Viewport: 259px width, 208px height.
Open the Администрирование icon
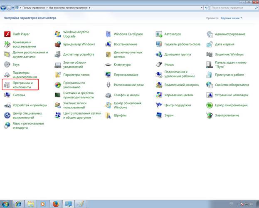pyautogui.click(x=210, y=34)
